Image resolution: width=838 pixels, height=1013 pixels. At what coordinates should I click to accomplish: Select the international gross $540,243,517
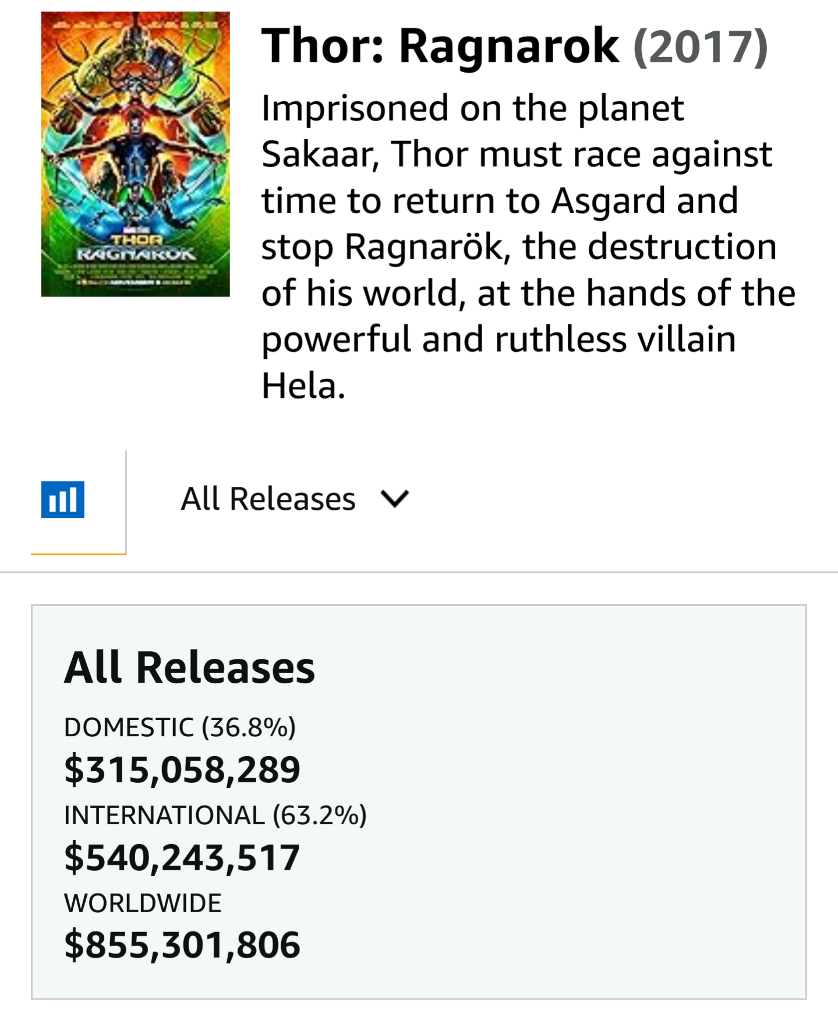point(182,857)
